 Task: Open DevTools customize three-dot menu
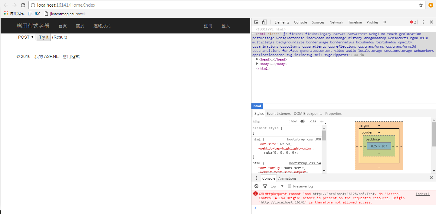tap(423, 22)
